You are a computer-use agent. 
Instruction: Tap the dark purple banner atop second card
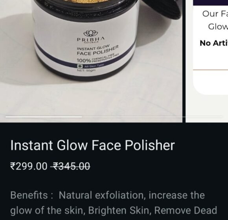[x=210, y=3]
